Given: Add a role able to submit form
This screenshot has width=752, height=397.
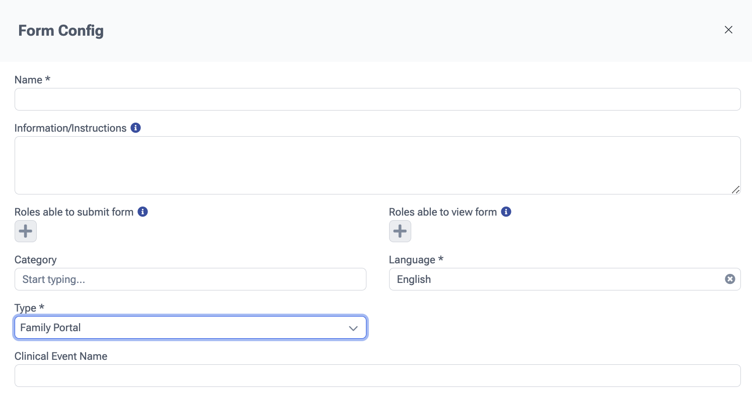Looking at the screenshot, I should [x=26, y=231].
